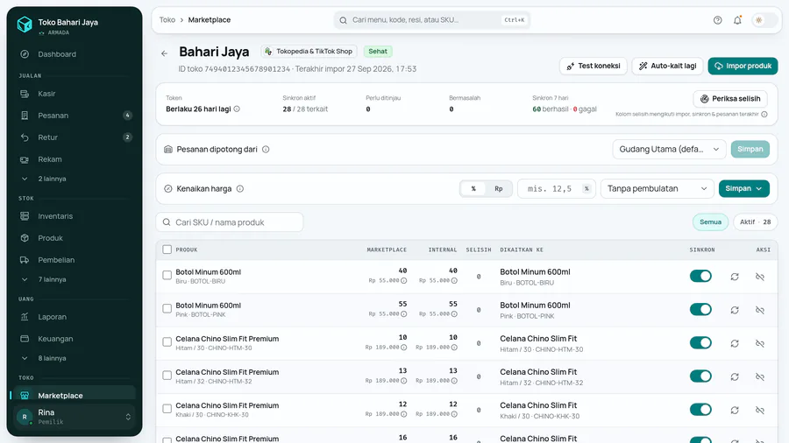Open the Tanpa pembulatan rounding dropdown
The width and height of the screenshot is (789, 443).
(657, 189)
